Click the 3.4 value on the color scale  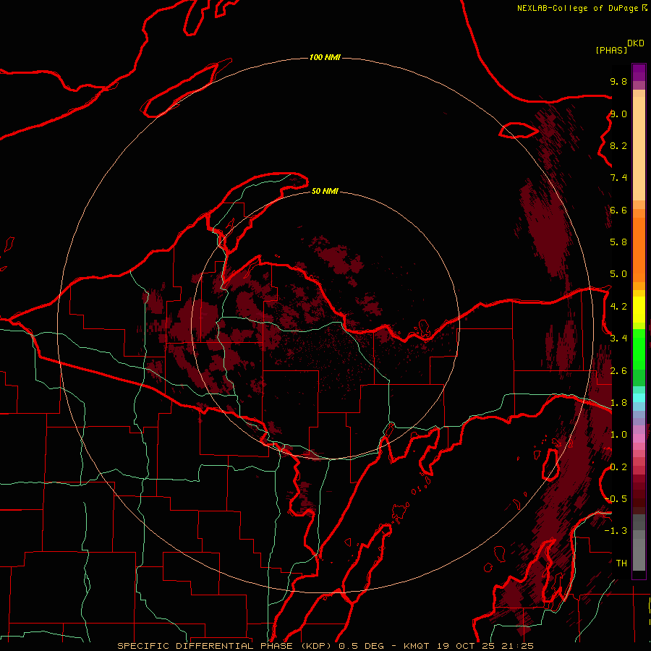click(x=618, y=339)
